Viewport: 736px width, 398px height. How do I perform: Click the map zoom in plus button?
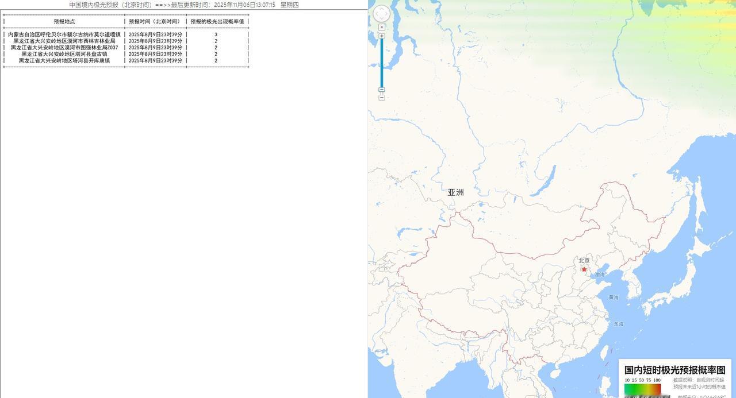coord(382,36)
